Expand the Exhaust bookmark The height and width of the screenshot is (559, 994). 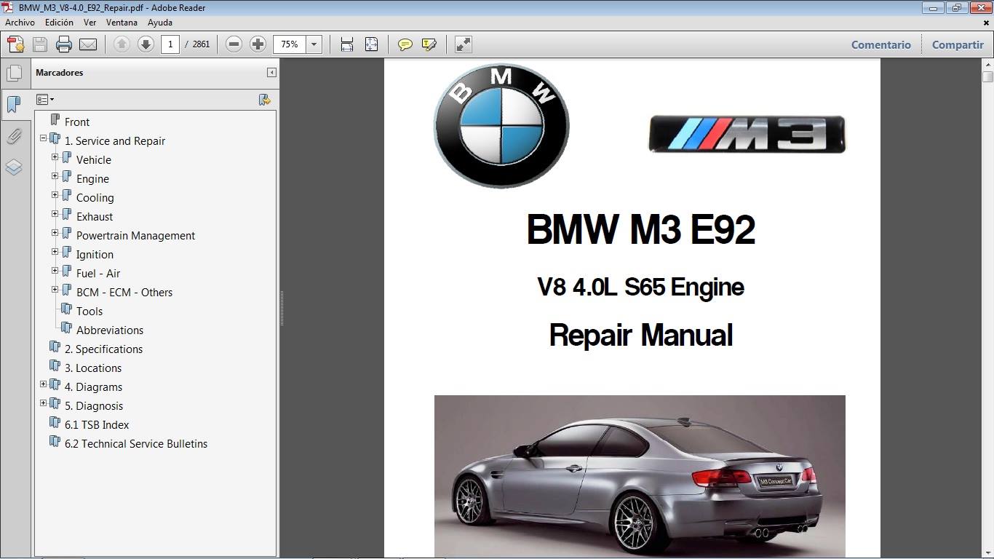[x=55, y=213]
